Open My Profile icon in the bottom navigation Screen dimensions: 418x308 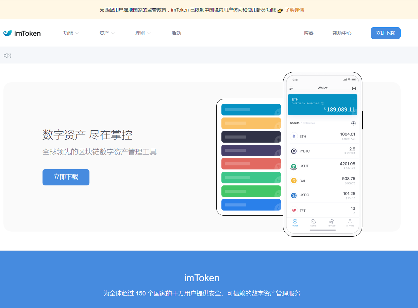350,222
